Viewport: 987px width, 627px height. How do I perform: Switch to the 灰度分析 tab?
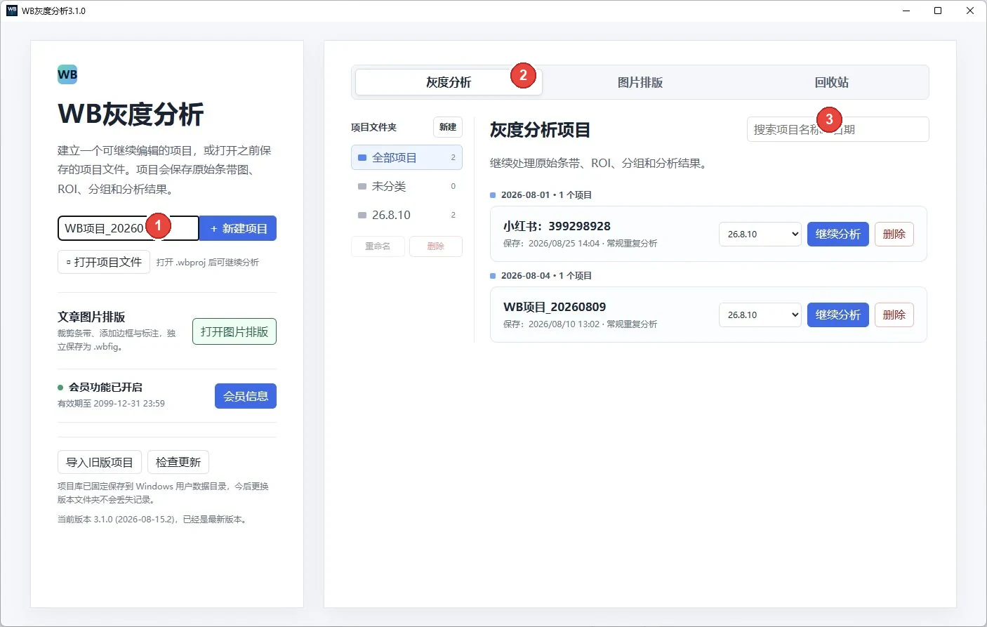click(449, 82)
